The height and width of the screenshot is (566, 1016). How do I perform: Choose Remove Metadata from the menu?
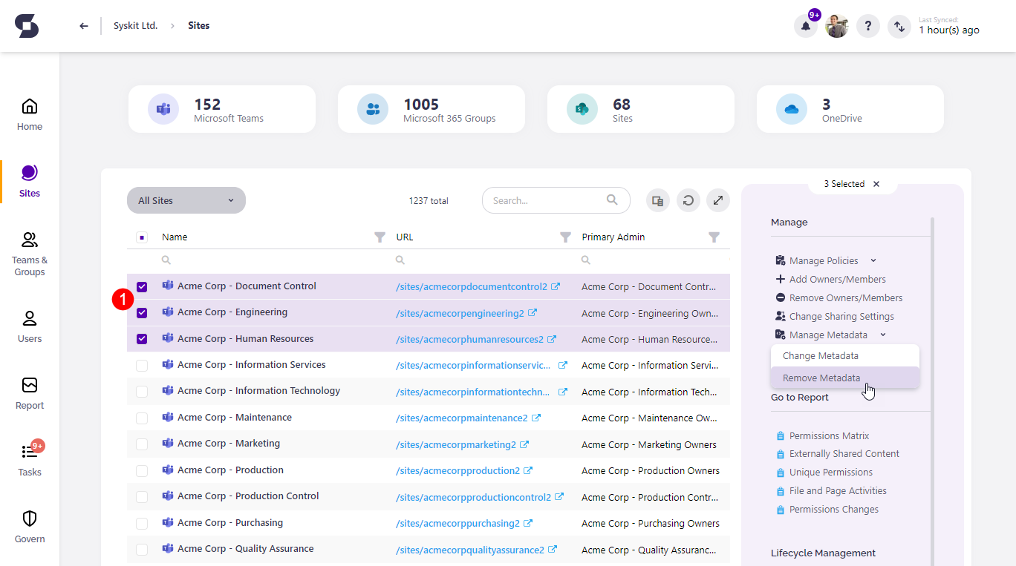(x=821, y=378)
